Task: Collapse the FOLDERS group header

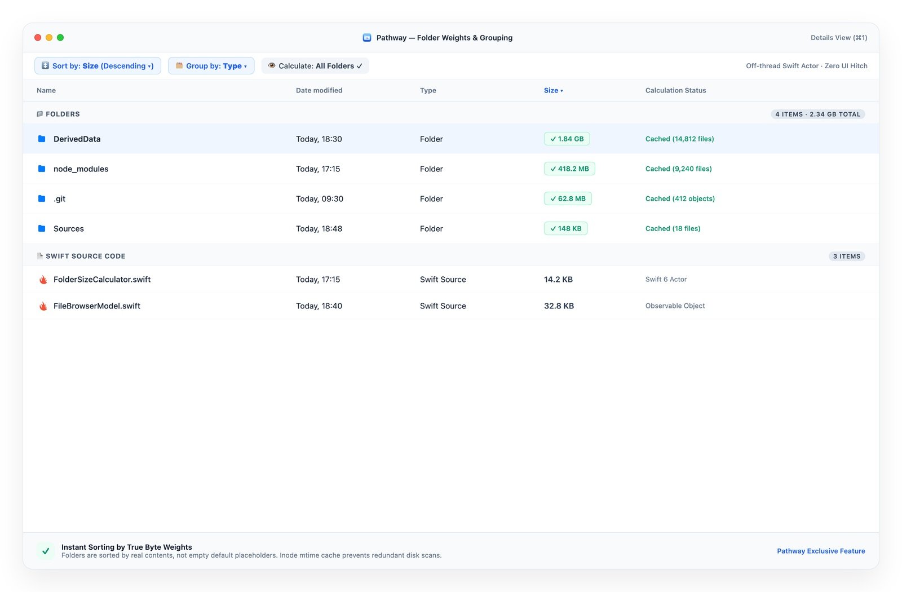Action: pos(451,114)
